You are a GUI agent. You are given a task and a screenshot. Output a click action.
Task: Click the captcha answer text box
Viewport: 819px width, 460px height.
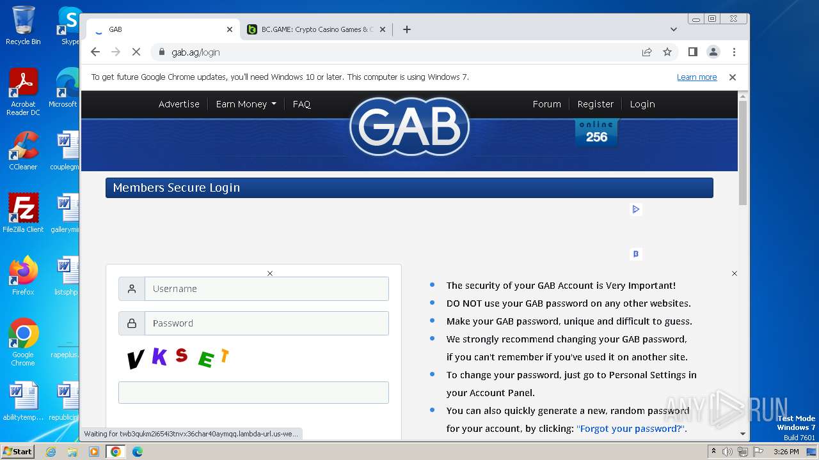pyautogui.click(x=253, y=392)
